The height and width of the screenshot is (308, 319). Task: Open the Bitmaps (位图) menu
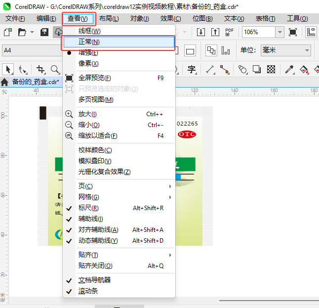(x=202, y=19)
